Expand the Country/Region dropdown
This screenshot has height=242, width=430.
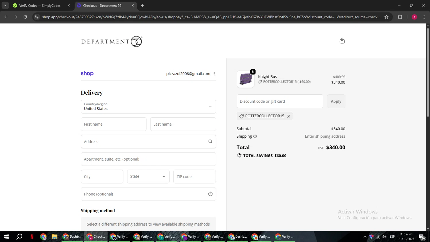point(148,107)
